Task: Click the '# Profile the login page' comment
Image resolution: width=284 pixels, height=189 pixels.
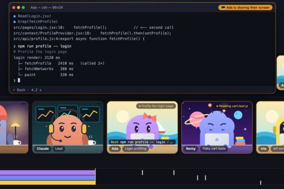Action: coord(40,52)
